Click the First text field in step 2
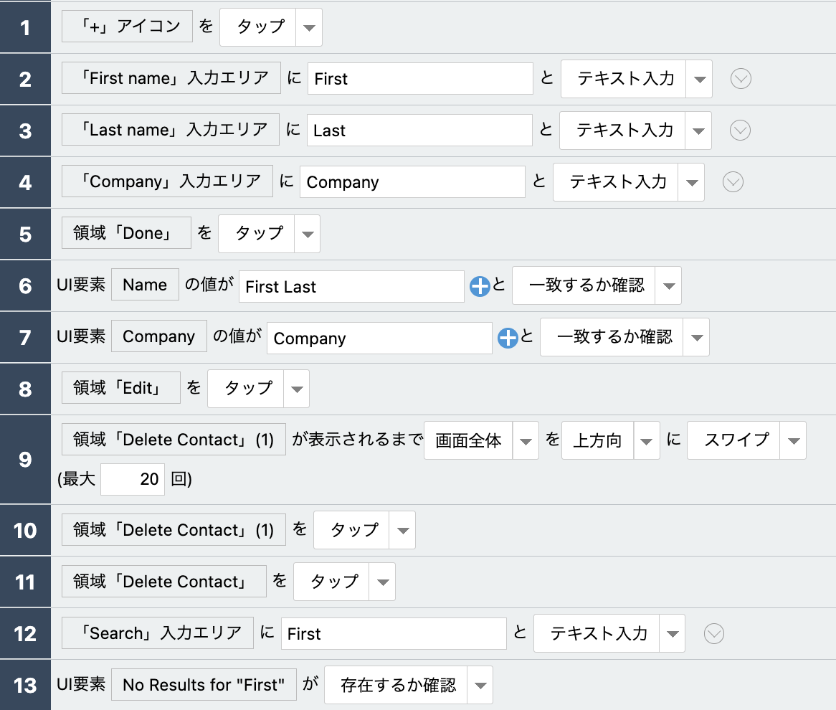This screenshot has height=710, width=836. click(420, 79)
